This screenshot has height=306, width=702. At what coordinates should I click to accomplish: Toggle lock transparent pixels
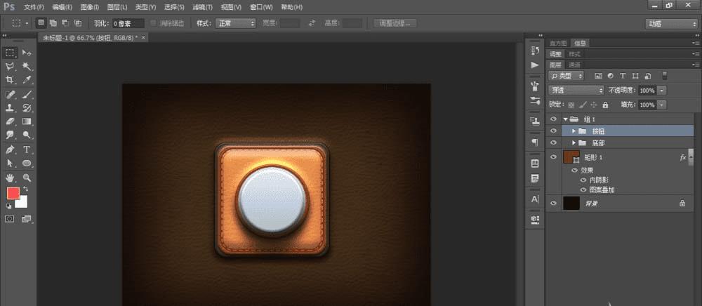(x=571, y=105)
